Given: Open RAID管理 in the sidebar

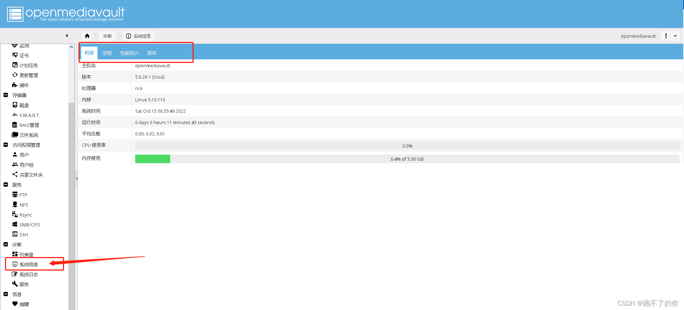Looking at the screenshot, I should coord(30,125).
